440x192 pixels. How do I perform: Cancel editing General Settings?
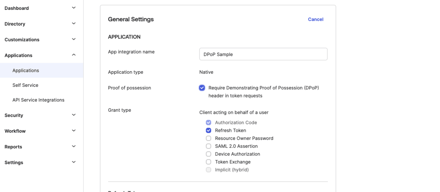point(315,19)
